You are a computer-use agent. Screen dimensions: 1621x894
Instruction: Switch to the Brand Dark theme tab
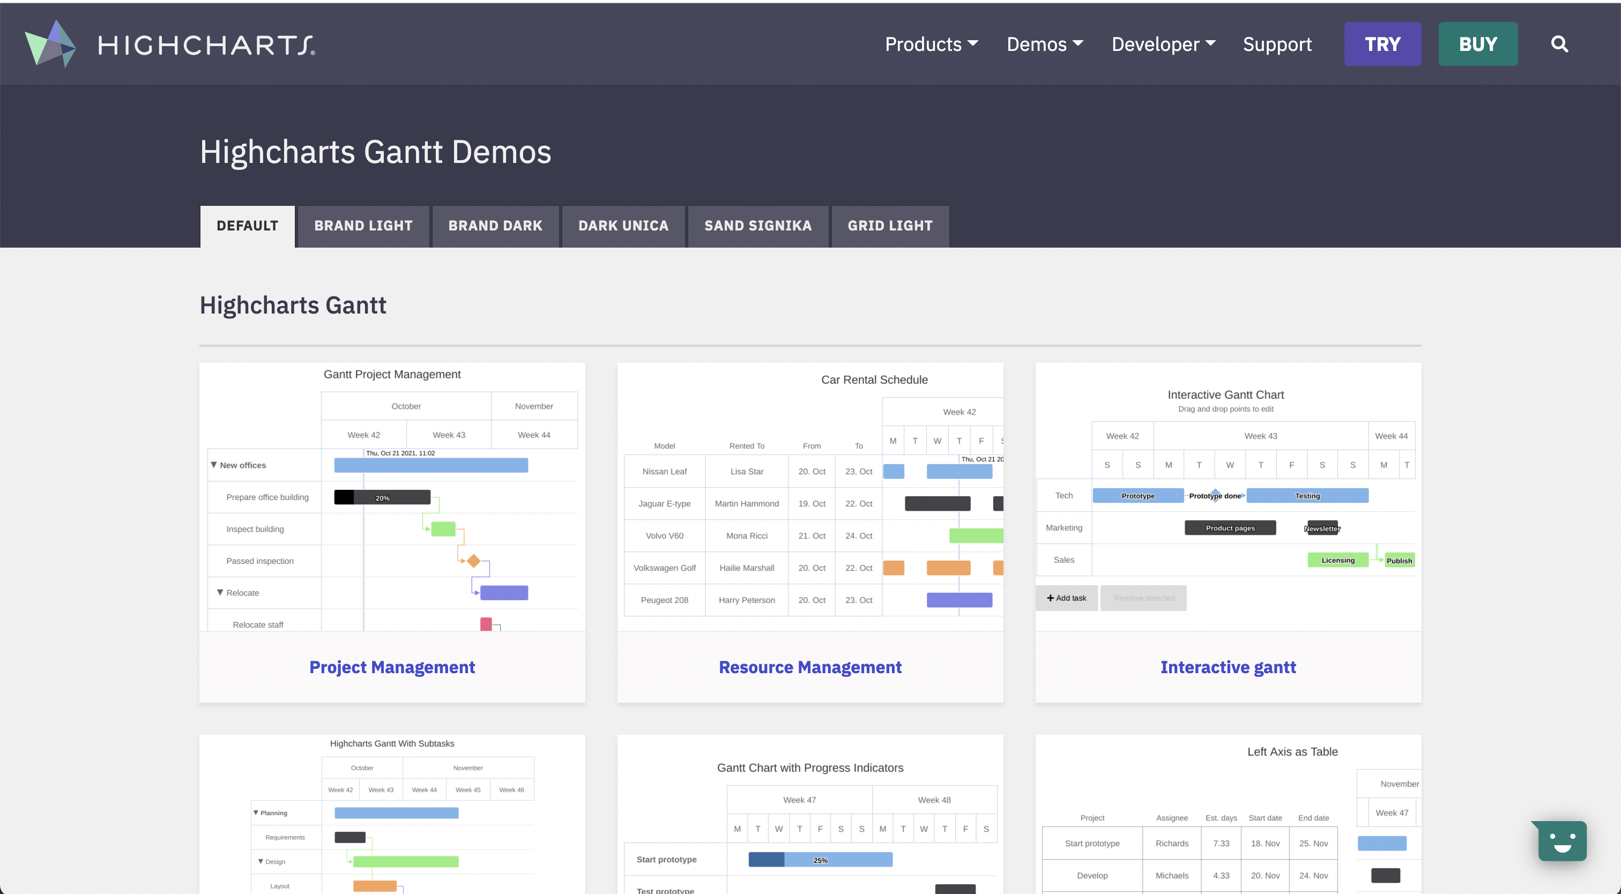(495, 226)
